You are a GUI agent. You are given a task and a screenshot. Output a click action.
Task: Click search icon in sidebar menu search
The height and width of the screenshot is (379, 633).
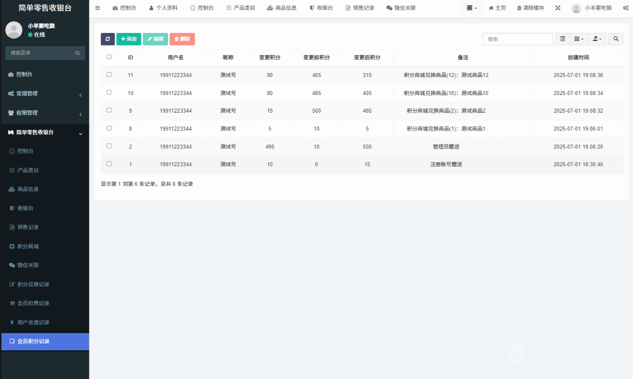click(77, 53)
